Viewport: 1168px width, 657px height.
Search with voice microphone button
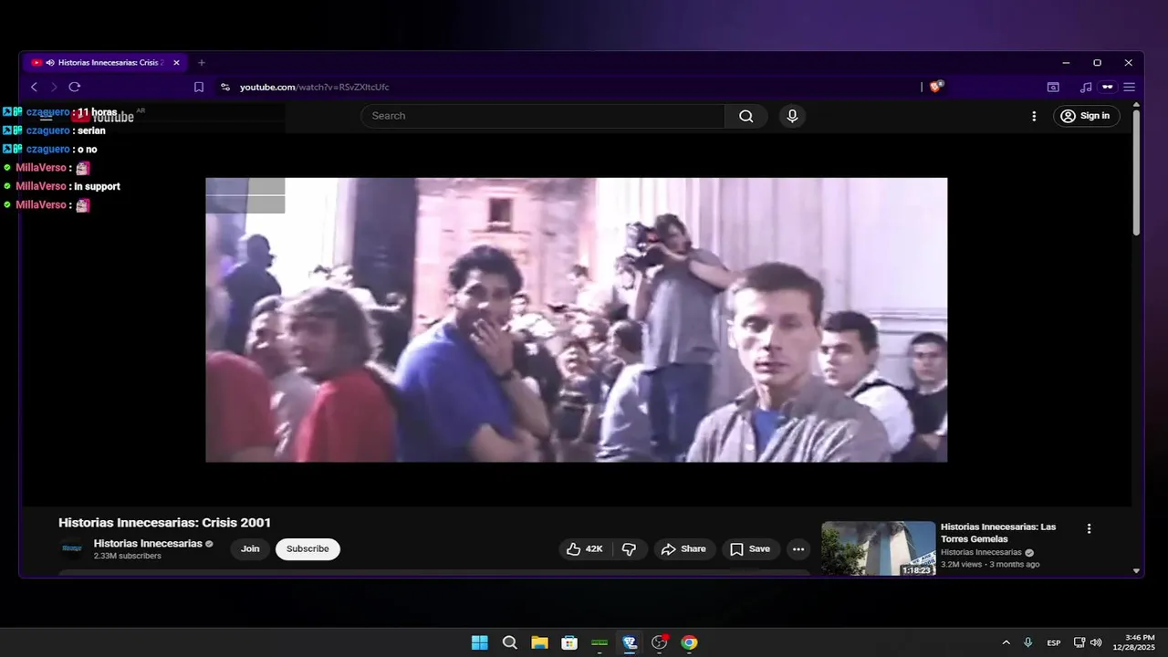792,116
